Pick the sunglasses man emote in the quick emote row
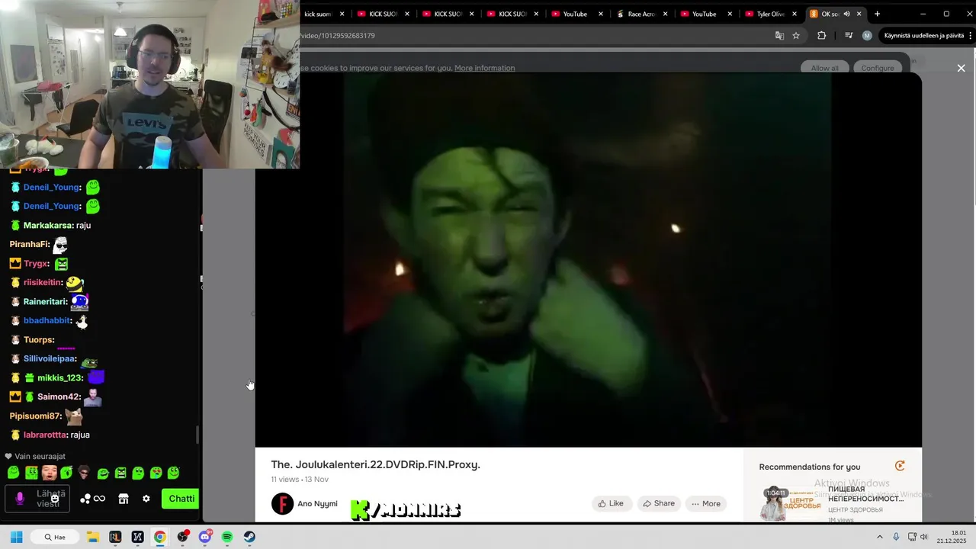The image size is (976, 549). 84,473
